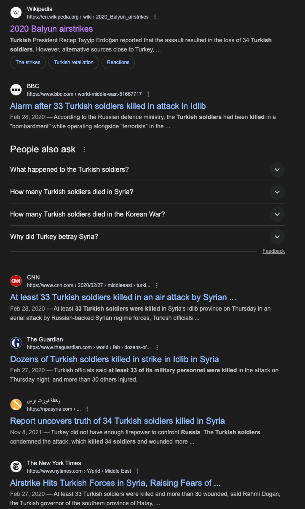
Task: Select "The strikes" section chip
Action: pyautogui.click(x=28, y=62)
